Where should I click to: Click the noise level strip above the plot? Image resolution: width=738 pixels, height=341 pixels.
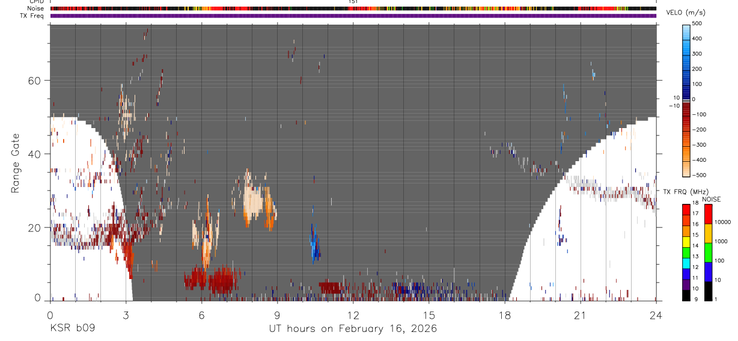tap(353, 8)
